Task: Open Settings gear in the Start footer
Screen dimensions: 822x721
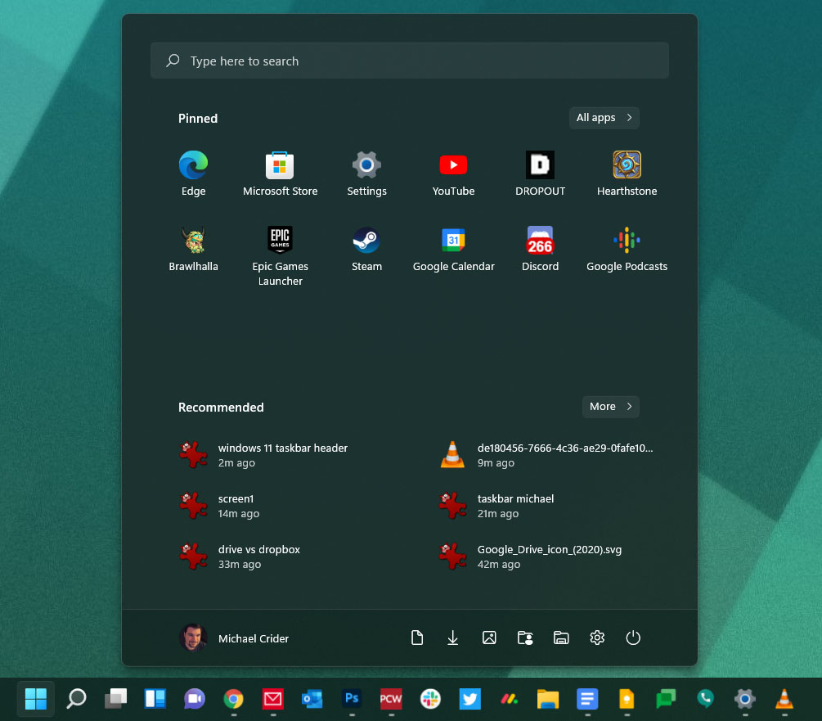Action: tap(597, 638)
